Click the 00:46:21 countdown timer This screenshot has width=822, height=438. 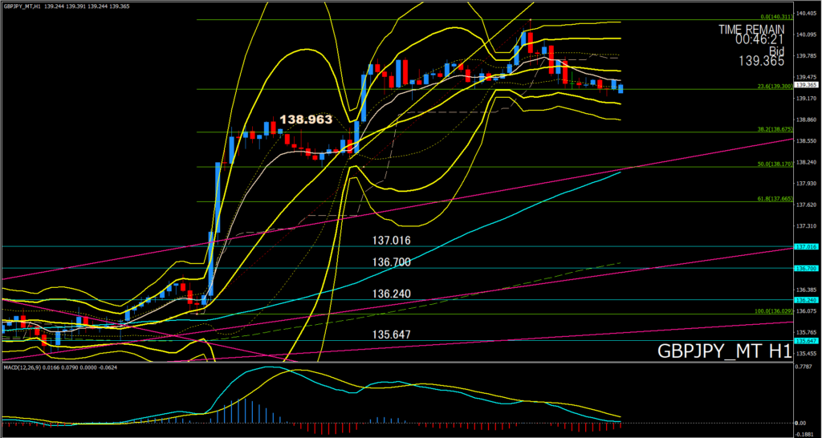pos(759,40)
